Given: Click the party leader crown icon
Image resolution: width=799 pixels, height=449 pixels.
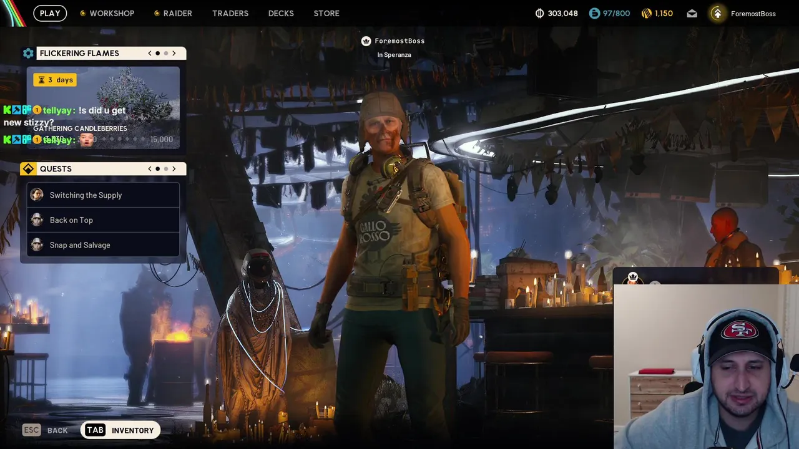Looking at the screenshot, I should pos(366,41).
